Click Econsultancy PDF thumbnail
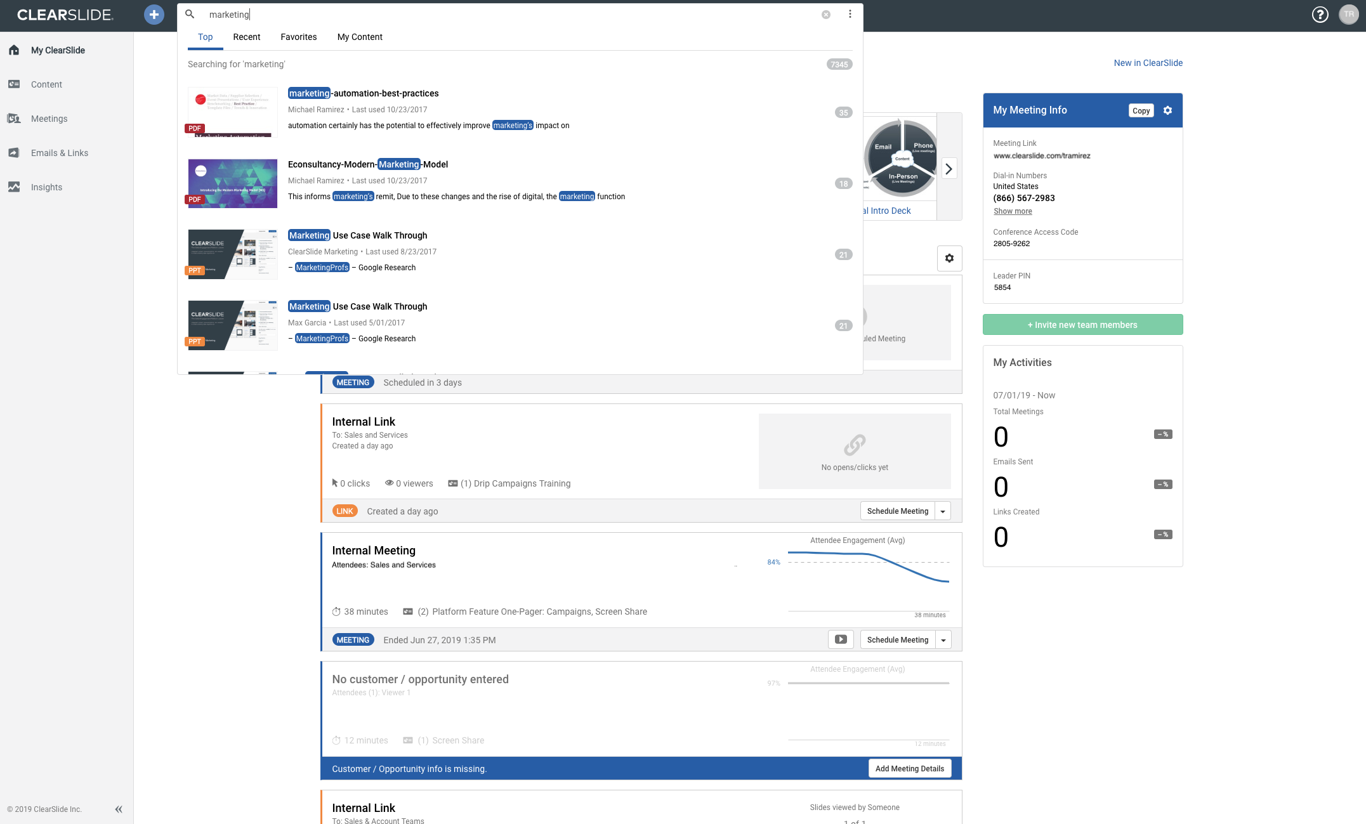Image resolution: width=1366 pixels, height=824 pixels. (x=232, y=183)
